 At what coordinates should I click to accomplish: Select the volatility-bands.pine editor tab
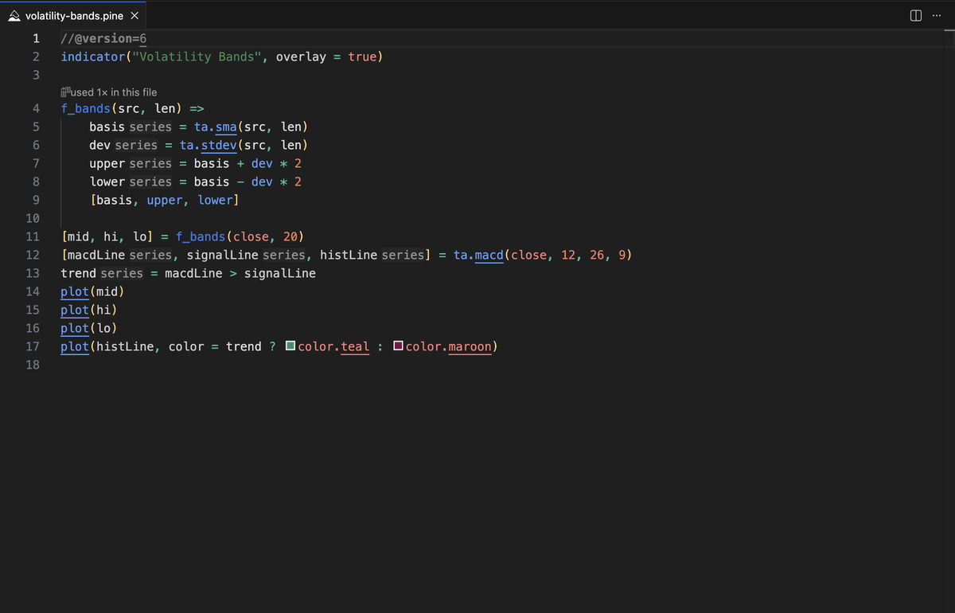pos(72,16)
